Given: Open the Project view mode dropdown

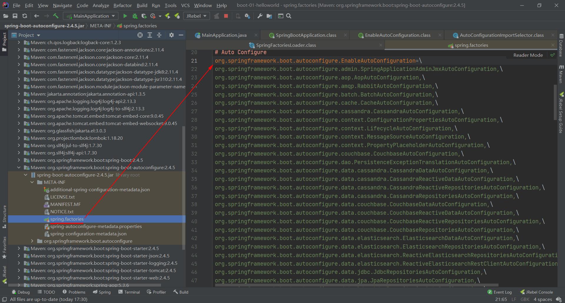Looking at the screenshot, I should [39, 35].
